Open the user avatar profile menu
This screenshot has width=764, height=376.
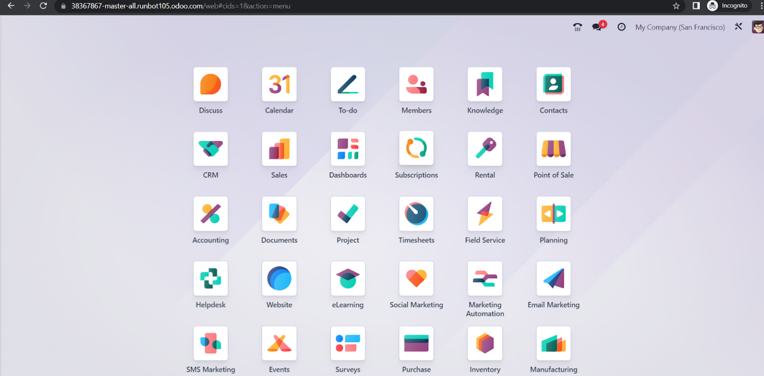[758, 27]
